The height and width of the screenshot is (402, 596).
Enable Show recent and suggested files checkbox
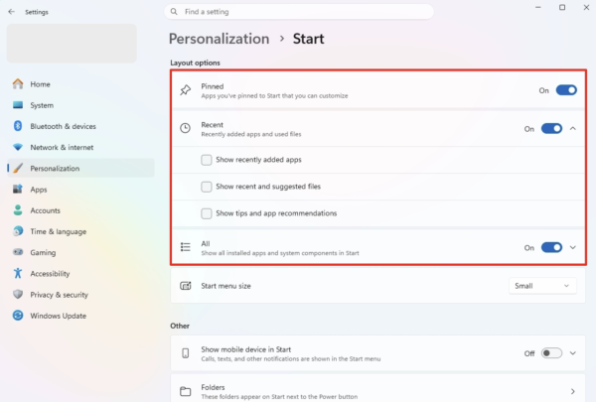tap(207, 187)
